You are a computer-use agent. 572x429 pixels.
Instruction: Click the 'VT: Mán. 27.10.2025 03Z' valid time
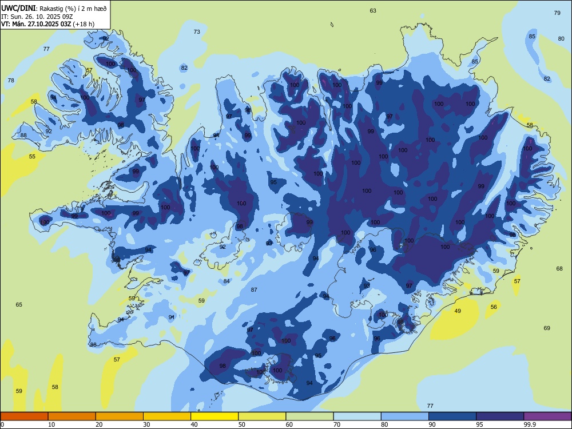tap(36, 24)
